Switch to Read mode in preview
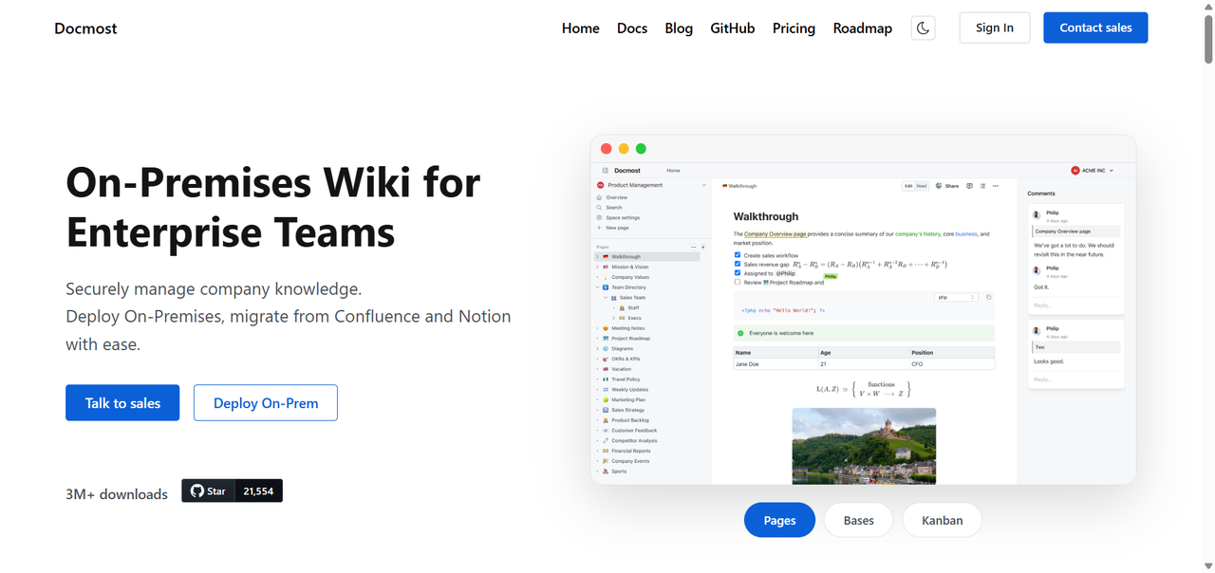The width and height of the screenshot is (1215, 573). pos(922,186)
